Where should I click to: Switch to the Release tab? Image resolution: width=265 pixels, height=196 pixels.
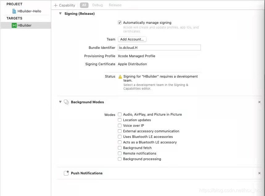click(115, 5)
